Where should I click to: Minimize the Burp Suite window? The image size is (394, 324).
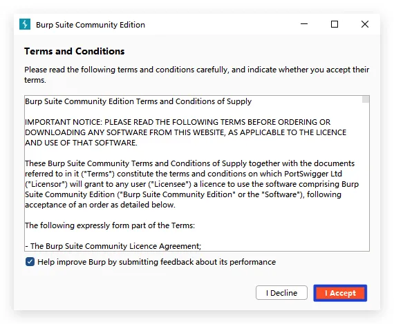point(304,24)
